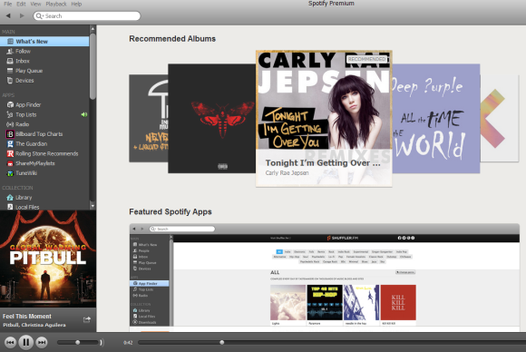
Task: Open the featured Shuffler.fm app preview
Action: [x=325, y=278]
